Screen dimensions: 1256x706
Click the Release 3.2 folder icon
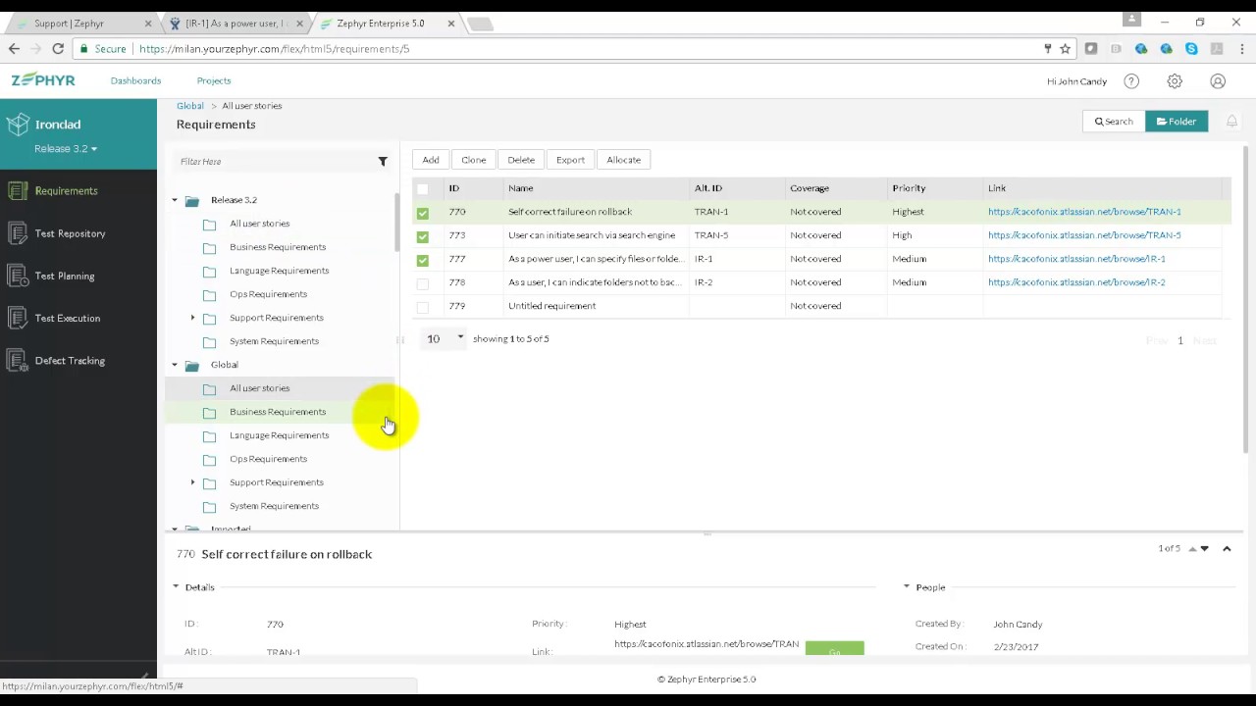192,200
